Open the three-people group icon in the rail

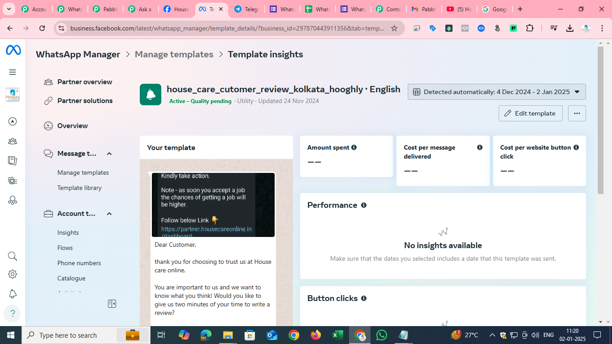pyautogui.click(x=13, y=141)
